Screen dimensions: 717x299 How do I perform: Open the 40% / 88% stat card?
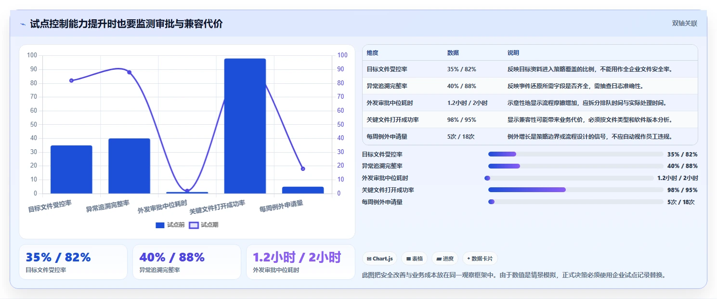pos(187,262)
